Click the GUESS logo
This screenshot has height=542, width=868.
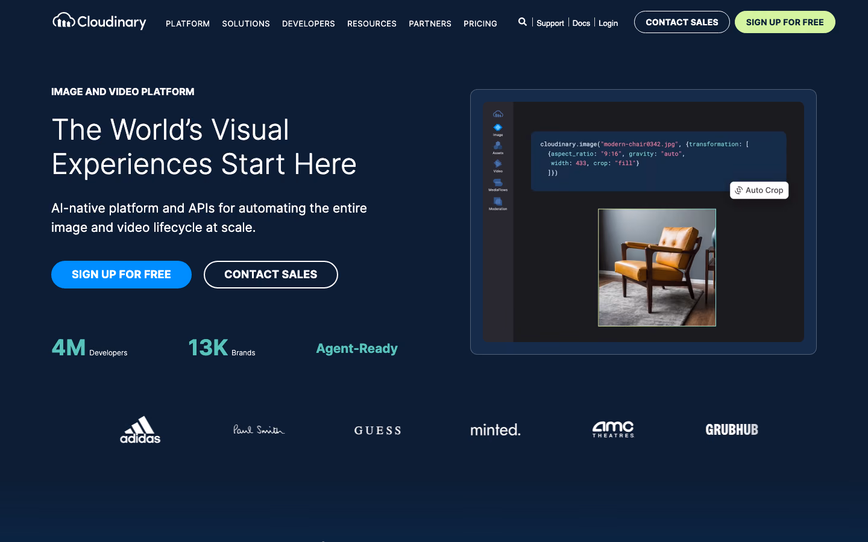coord(377,430)
